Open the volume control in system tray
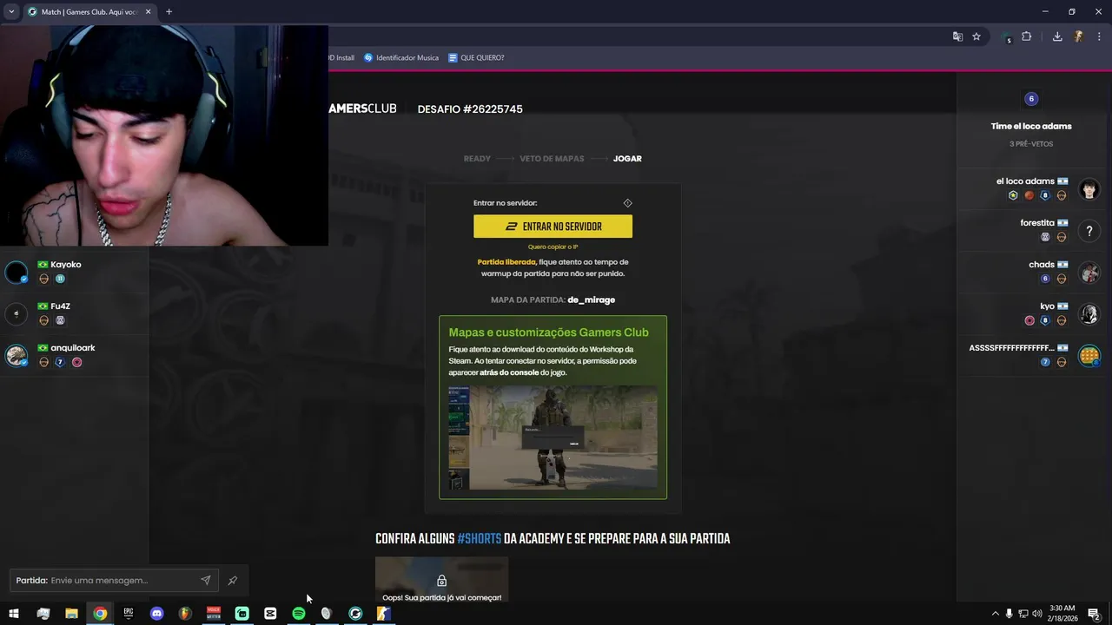The width and height of the screenshot is (1112, 625). (1036, 614)
